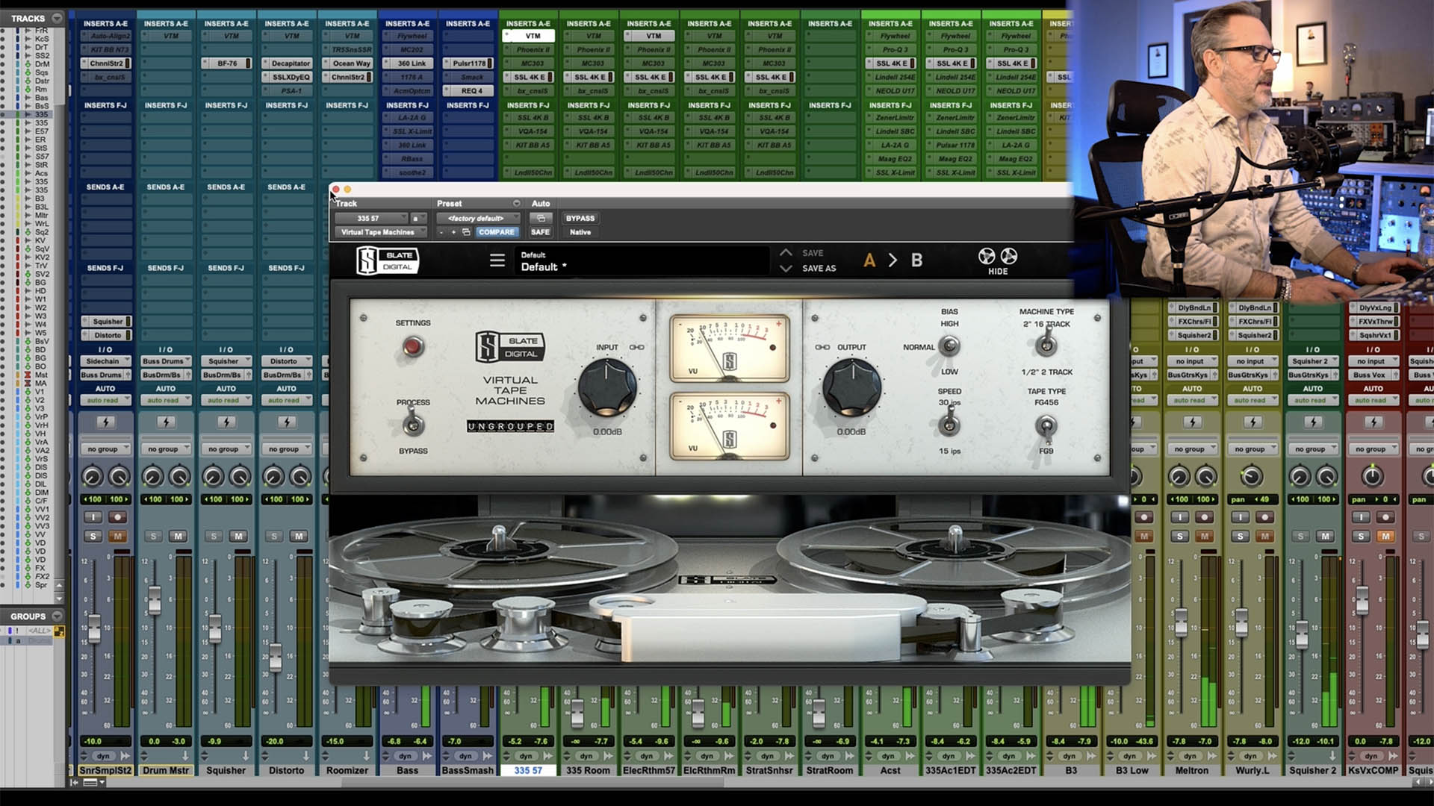Click the lightning bolt on the SnrSmplSt2 track
This screenshot has width=1434, height=806.
[x=105, y=422]
